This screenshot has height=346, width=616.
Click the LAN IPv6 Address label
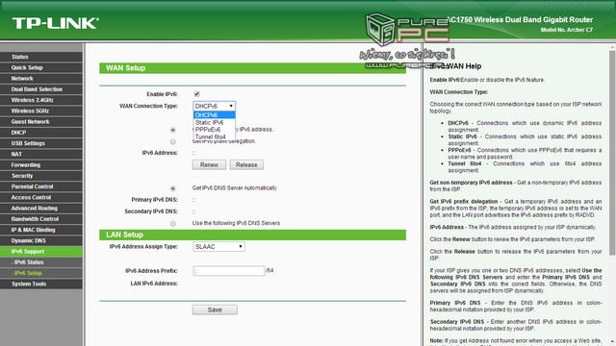154,284
